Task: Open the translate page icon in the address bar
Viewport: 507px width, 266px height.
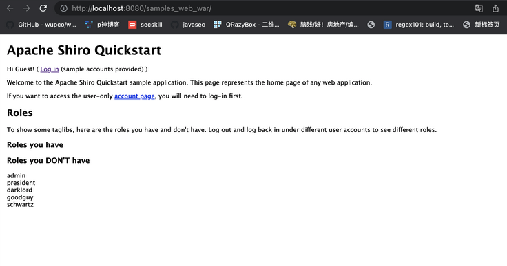Action: (x=479, y=8)
